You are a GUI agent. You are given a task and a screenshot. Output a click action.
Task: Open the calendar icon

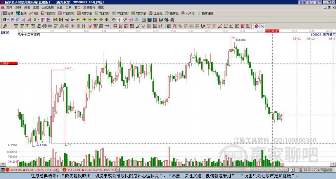(x=144, y=20)
